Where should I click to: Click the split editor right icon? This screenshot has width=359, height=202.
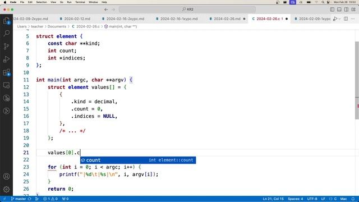click(346, 19)
